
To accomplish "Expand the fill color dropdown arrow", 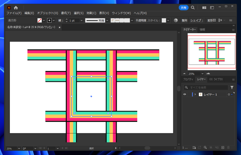I will (x=44, y=20).
